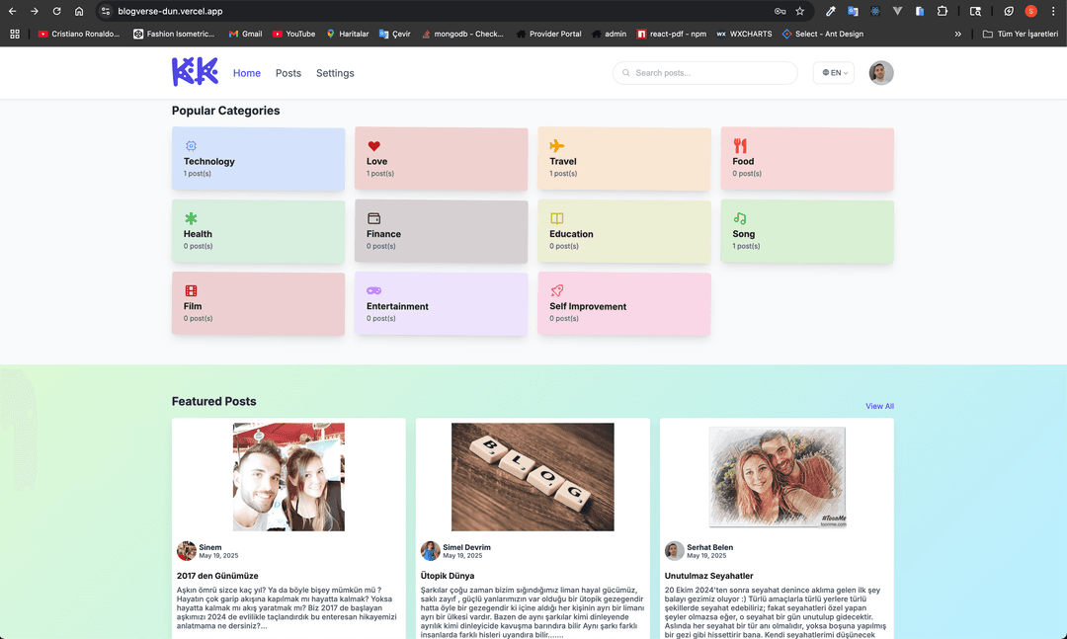Screen dimensions: 1067x639
Task: Click the Song category music note icon
Action: point(740,218)
